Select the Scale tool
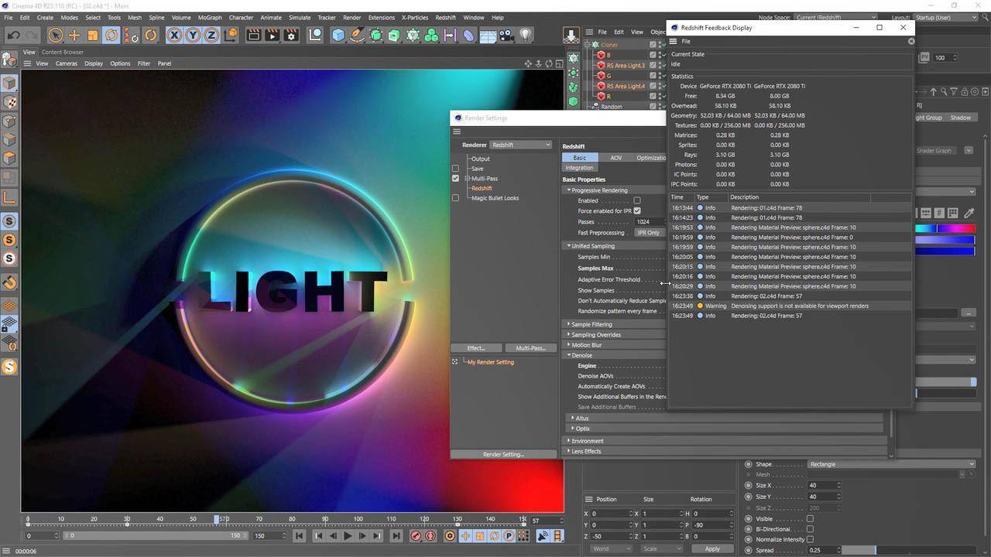Screen dimensions: 991x557 pyautogui.click(x=93, y=35)
